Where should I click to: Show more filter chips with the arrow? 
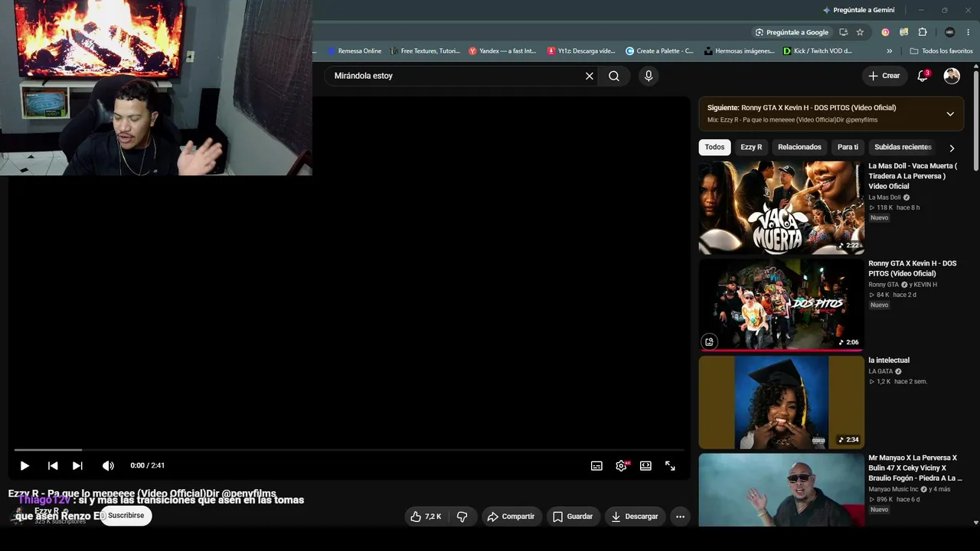point(952,148)
